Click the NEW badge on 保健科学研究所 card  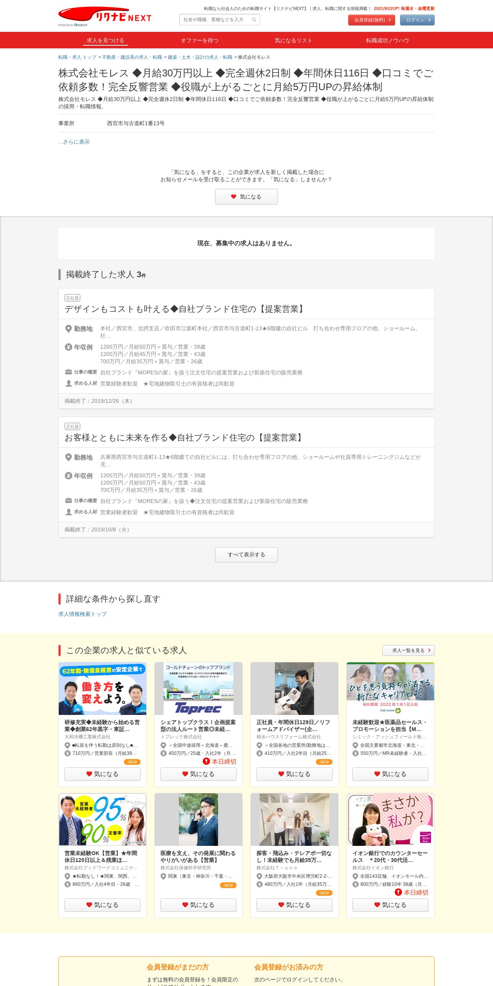pos(228,885)
